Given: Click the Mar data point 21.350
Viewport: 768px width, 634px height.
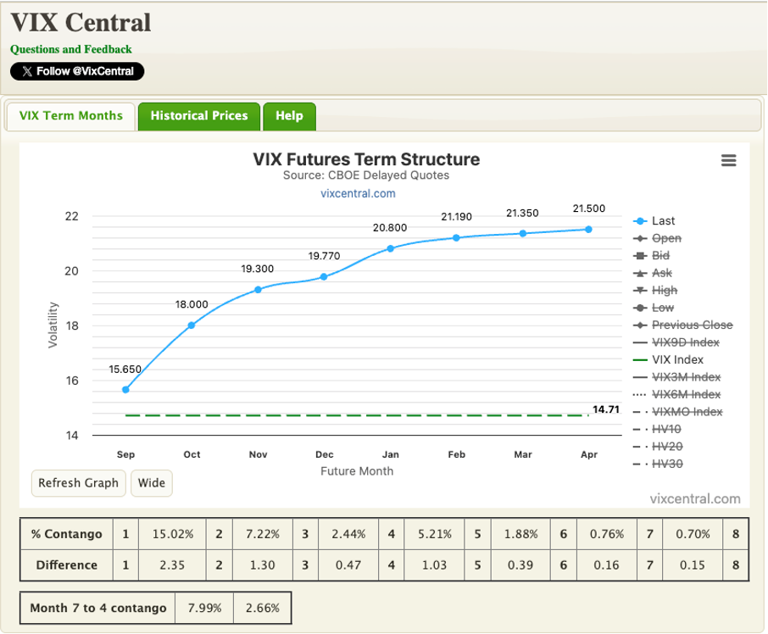Looking at the screenshot, I should [523, 234].
